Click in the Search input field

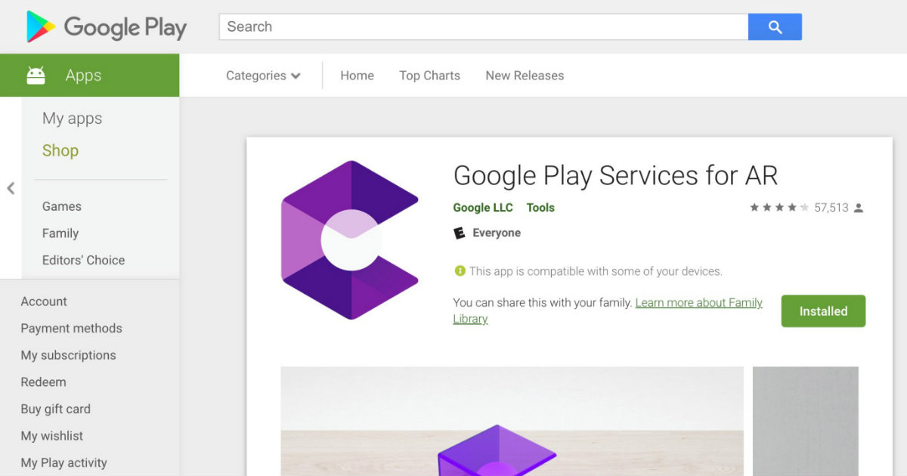pos(484,27)
